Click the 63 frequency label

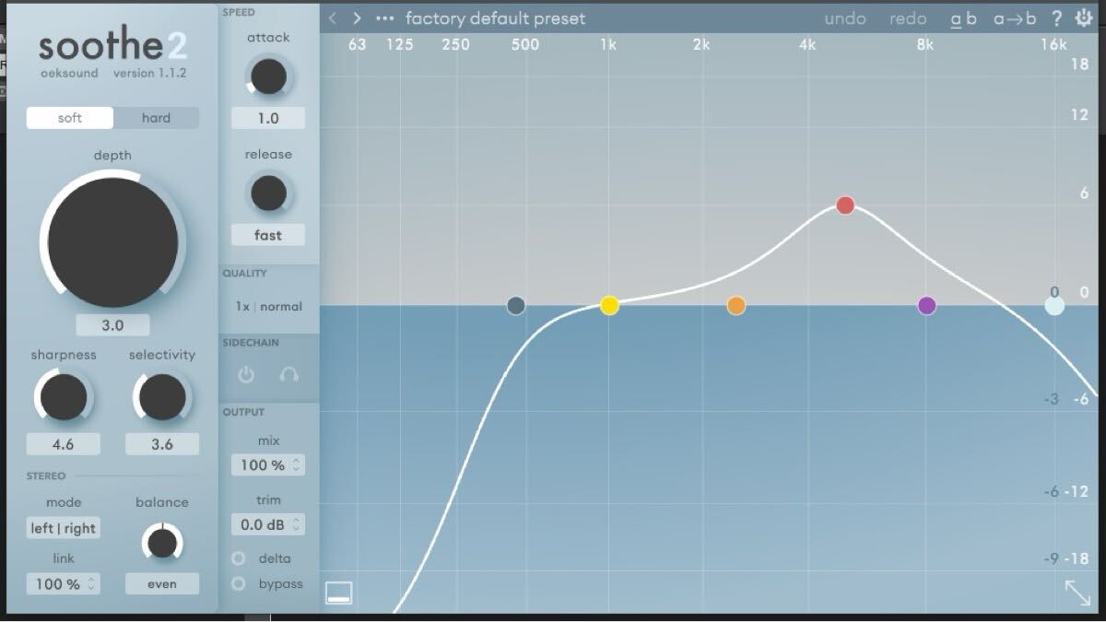(358, 44)
